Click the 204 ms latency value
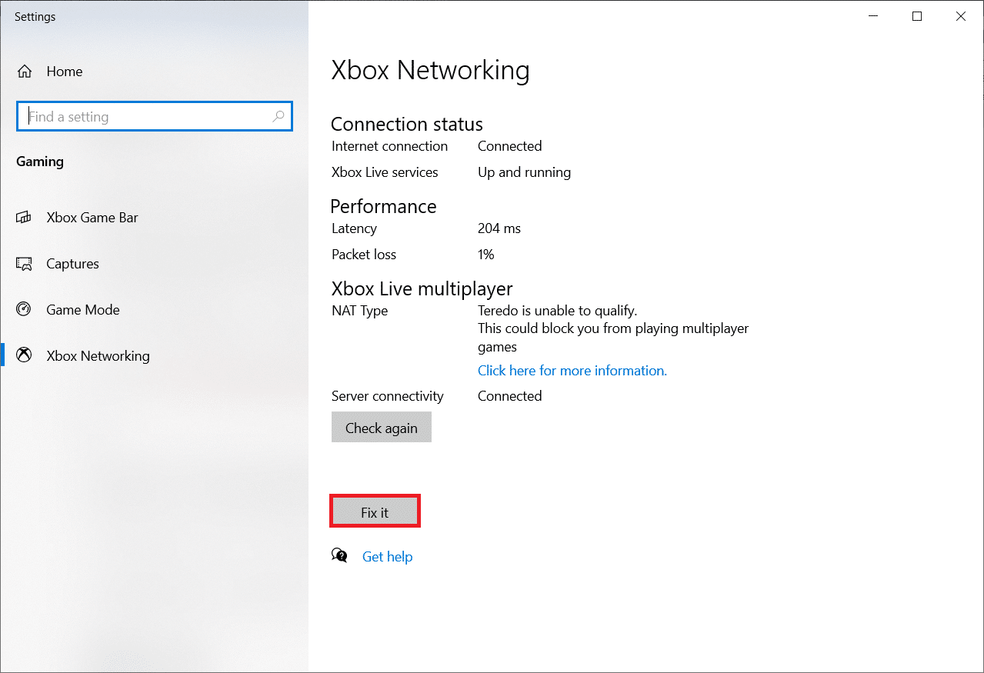This screenshot has height=673, width=984. tap(499, 228)
